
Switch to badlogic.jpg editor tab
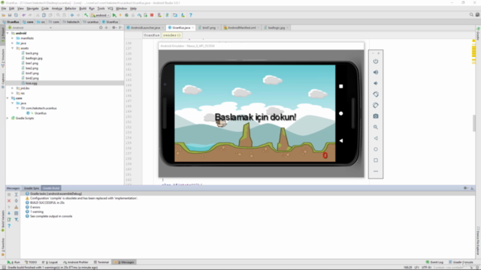click(276, 28)
